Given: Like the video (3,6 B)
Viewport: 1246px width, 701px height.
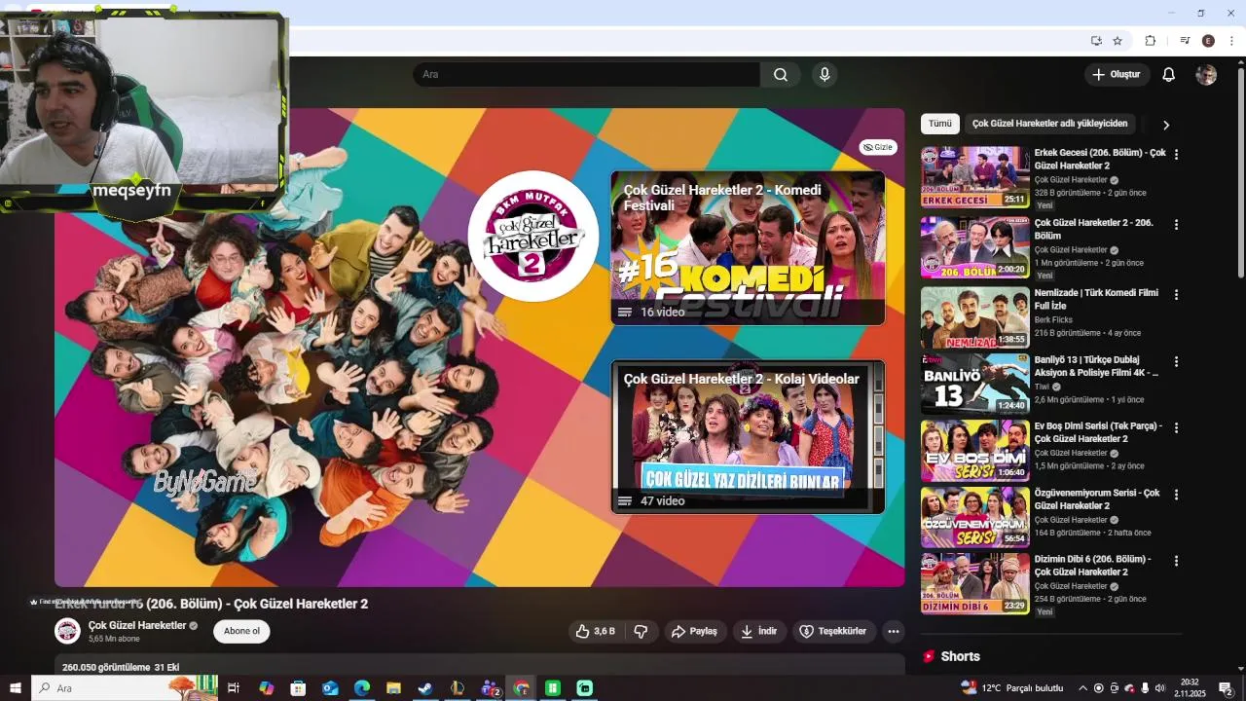Looking at the screenshot, I should [595, 631].
